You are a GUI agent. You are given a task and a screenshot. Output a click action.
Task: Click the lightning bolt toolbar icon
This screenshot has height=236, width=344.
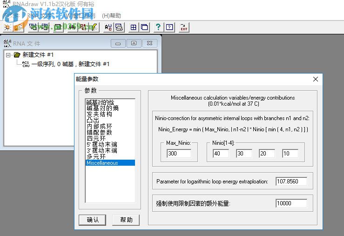click(94, 27)
